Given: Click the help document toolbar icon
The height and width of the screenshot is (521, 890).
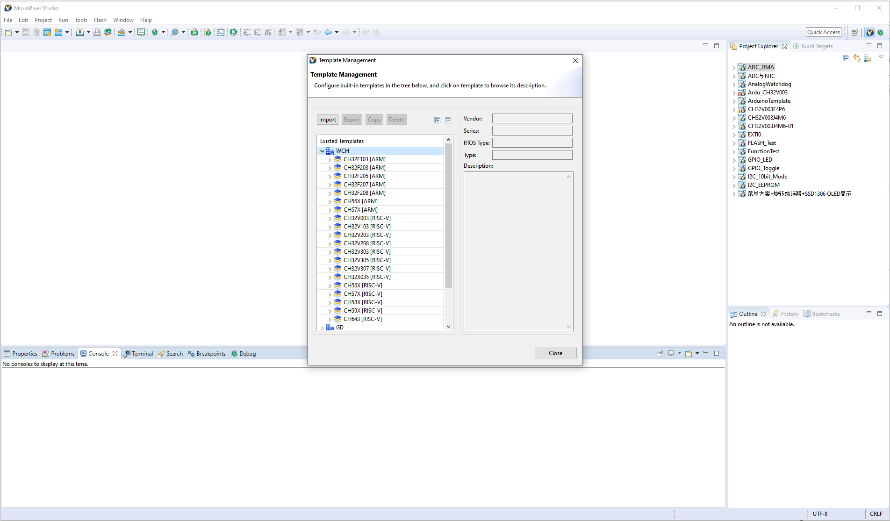Looking at the screenshot, I should pos(208,32).
